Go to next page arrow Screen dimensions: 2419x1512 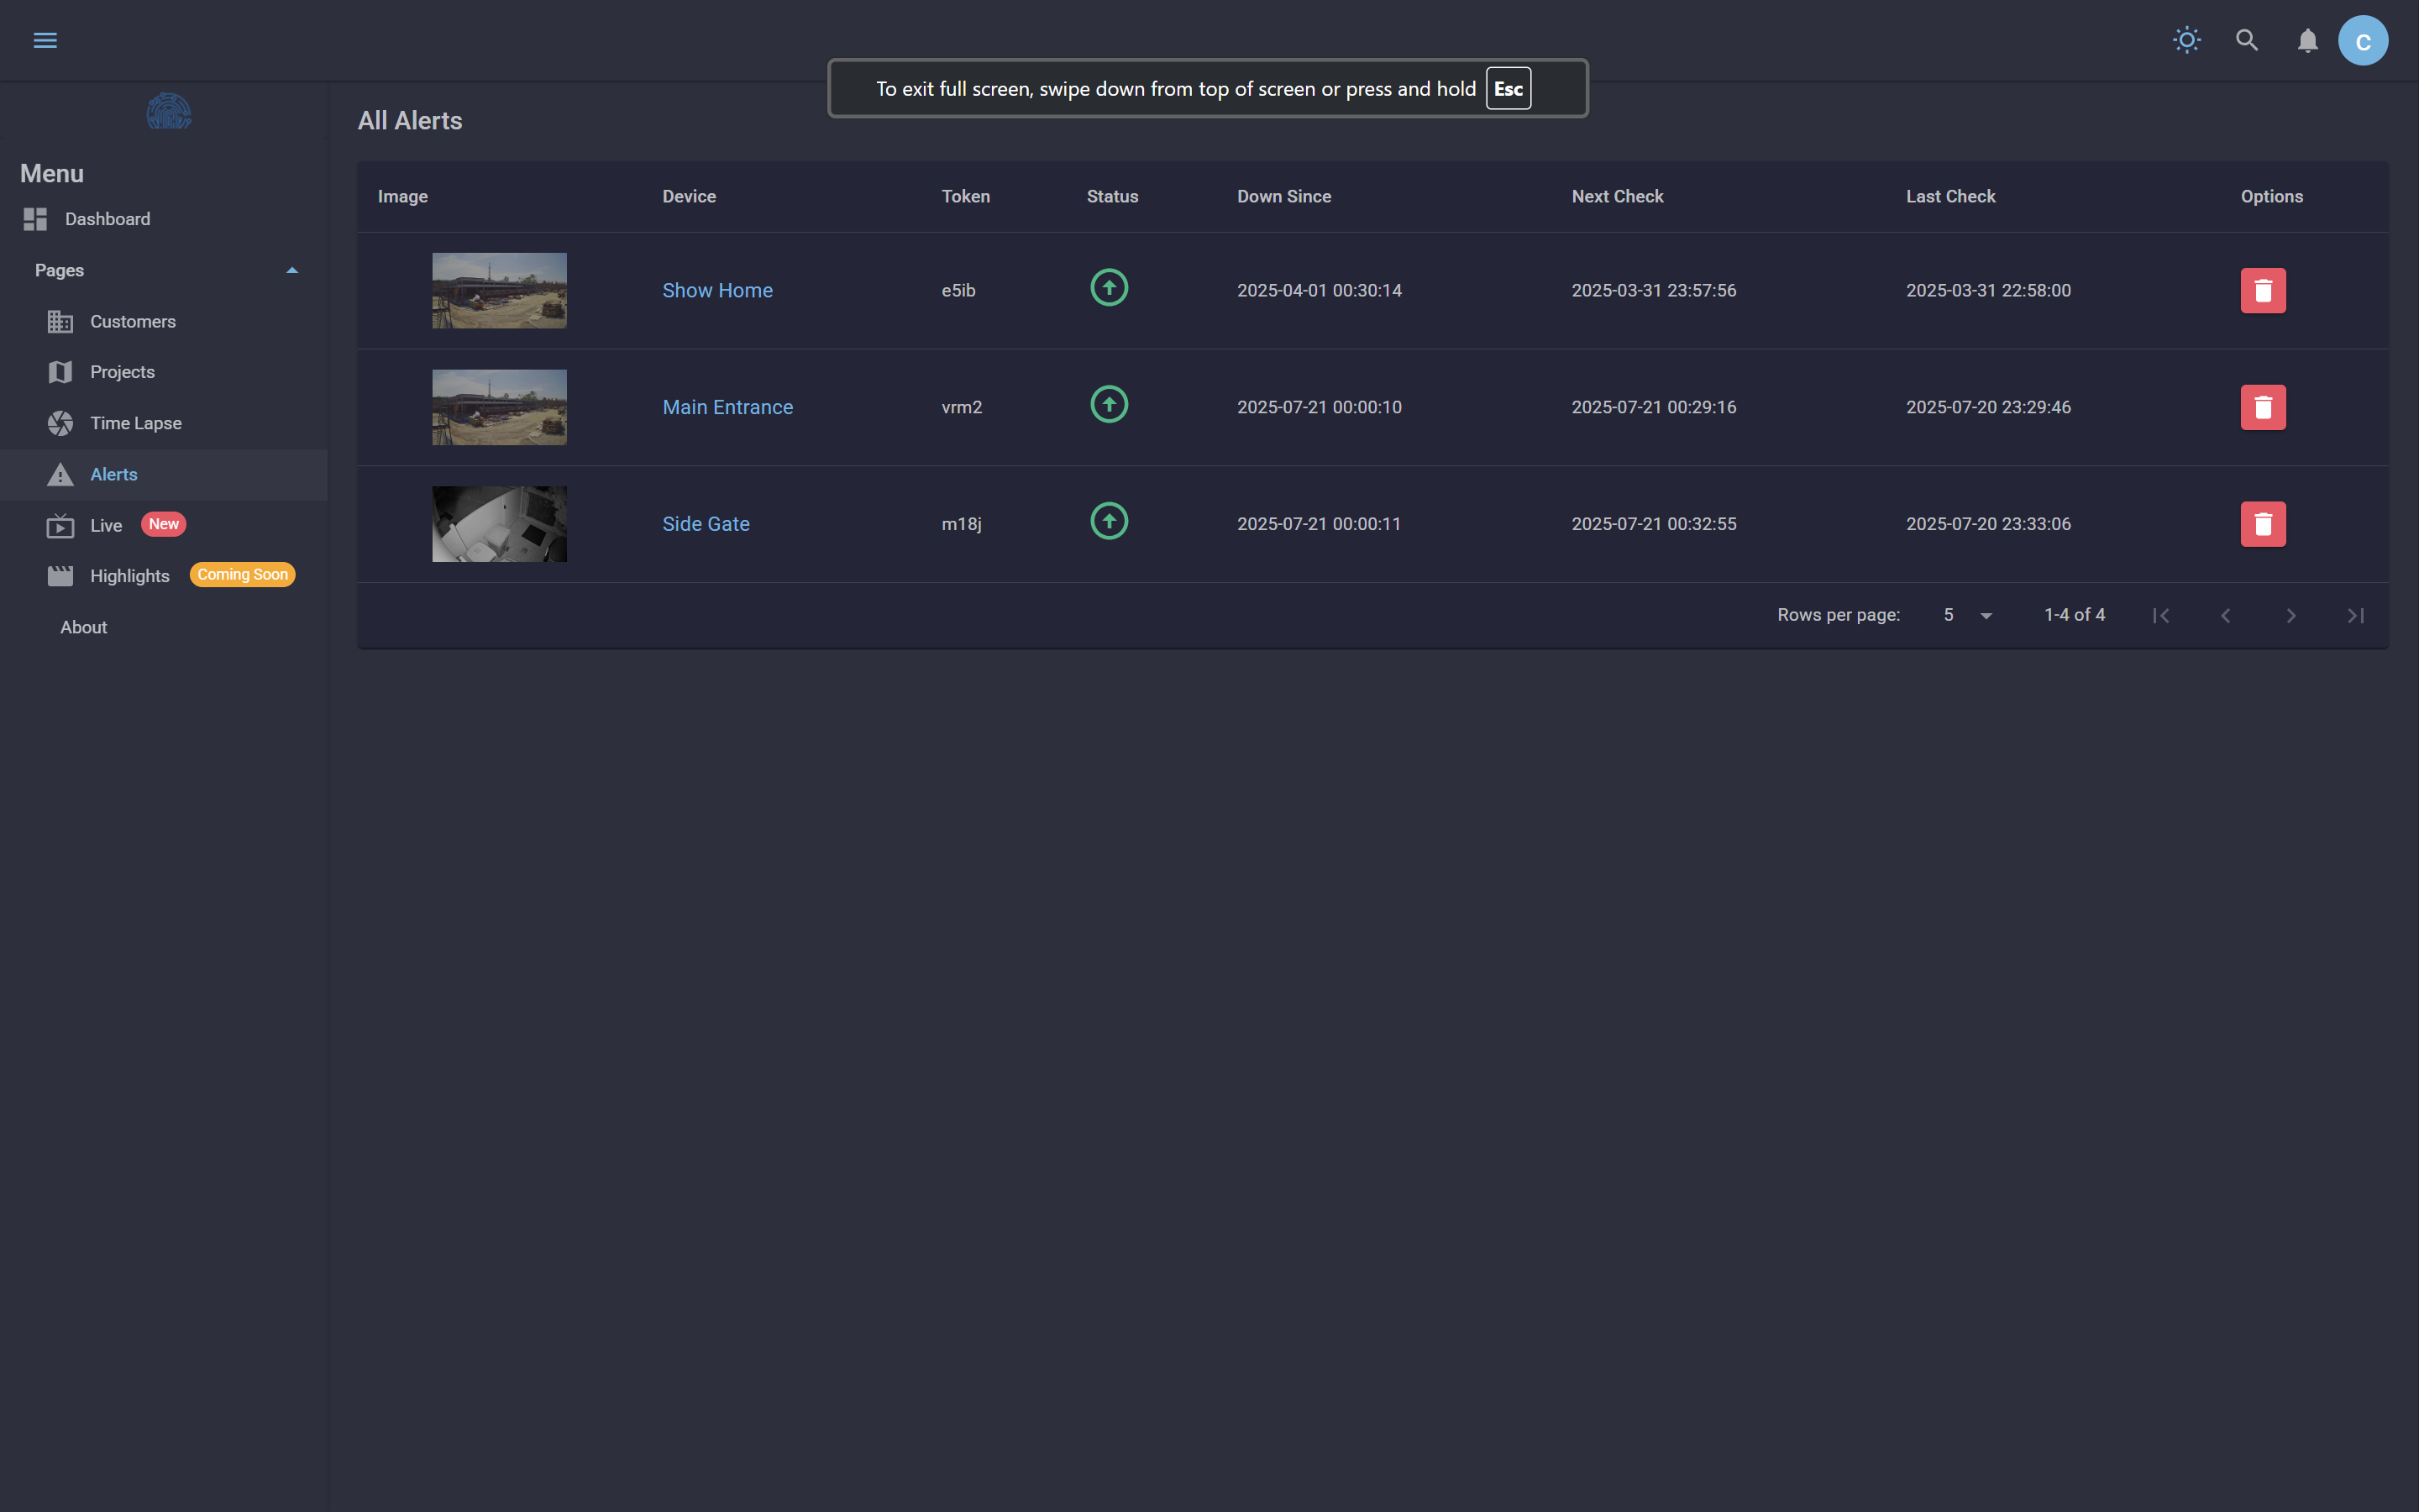point(2291,616)
